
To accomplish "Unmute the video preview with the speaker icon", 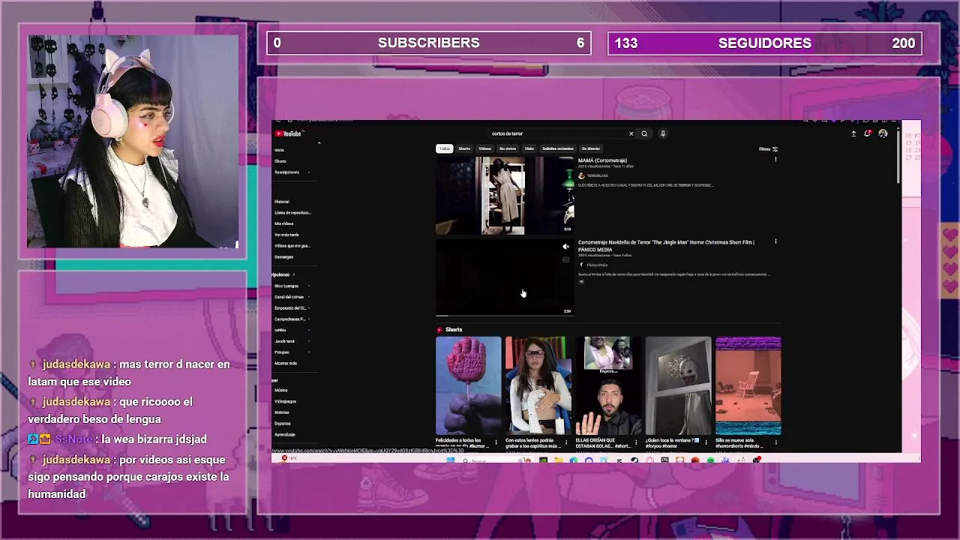I will (566, 246).
